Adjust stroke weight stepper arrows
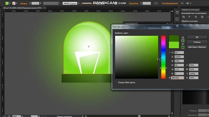 point(30,3)
